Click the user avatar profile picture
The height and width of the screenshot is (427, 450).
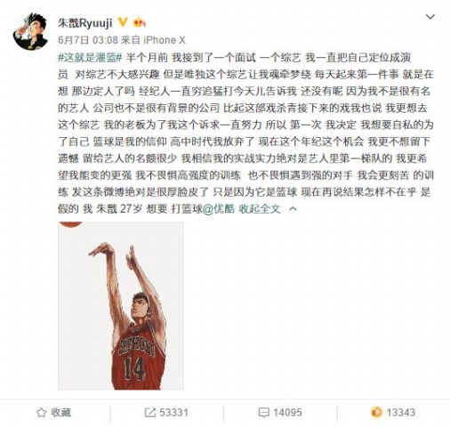pyautogui.click(x=30, y=31)
